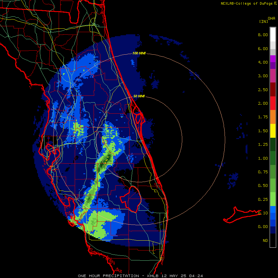Click the 1.00 legend value
This screenshot has height=278, width=278.
coord(263,158)
